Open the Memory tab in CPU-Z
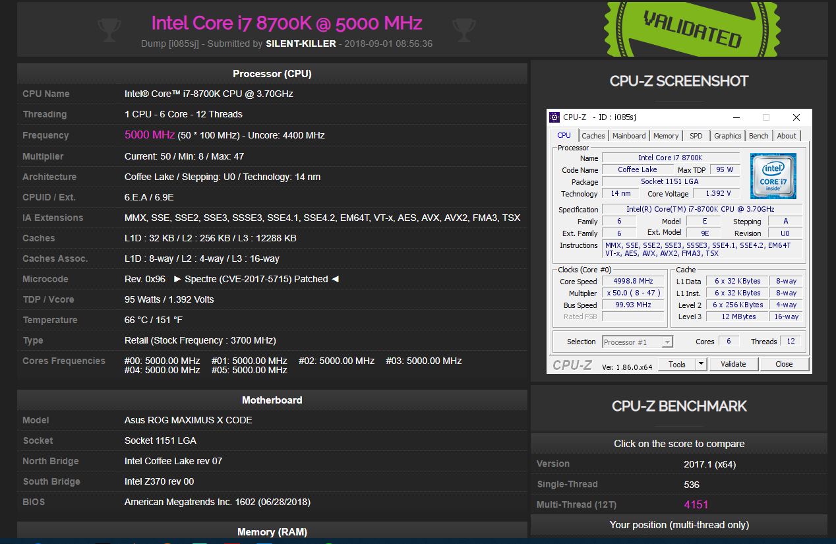Screen dimensions: 836x544 point(666,136)
